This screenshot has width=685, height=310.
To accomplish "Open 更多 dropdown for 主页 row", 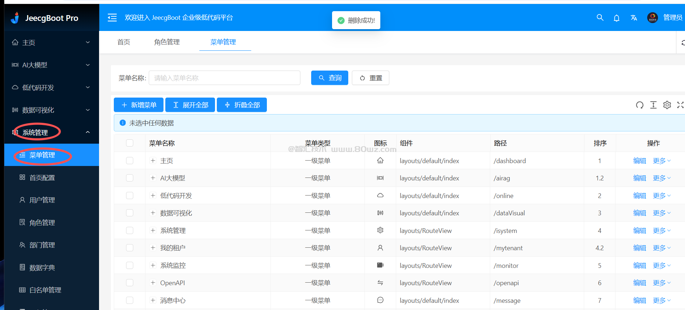I will click(x=662, y=161).
